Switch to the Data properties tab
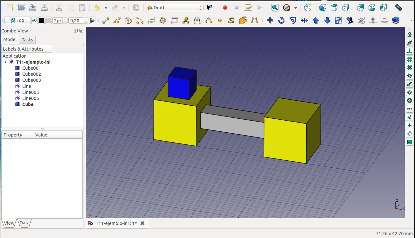 tap(24, 223)
